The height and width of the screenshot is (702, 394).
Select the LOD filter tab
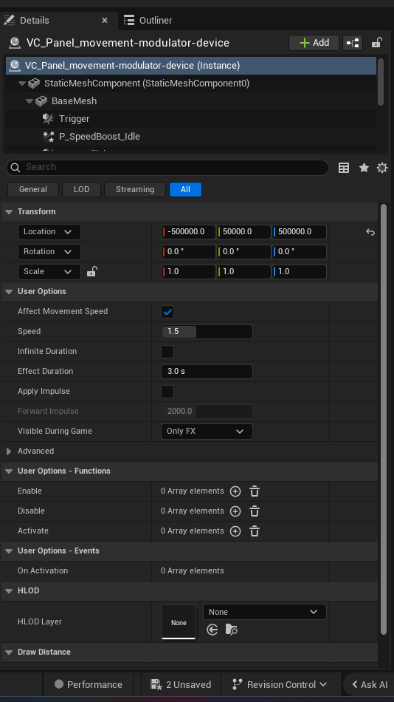click(x=81, y=189)
